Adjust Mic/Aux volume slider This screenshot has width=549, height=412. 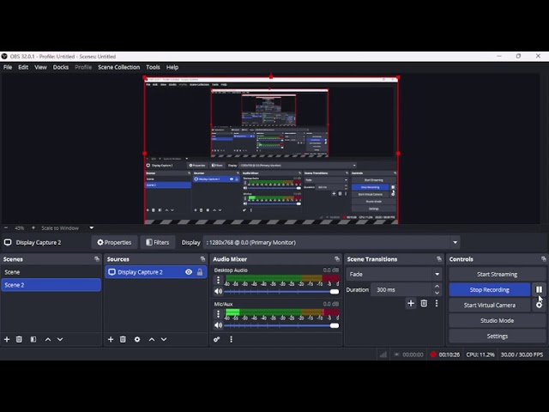[x=281, y=325]
